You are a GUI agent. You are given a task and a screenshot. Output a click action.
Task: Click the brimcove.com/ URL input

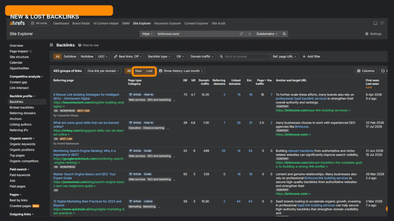pos(197,34)
